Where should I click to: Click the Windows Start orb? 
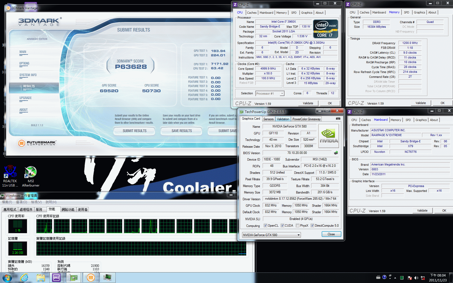pyautogui.click(x=7, y=277)
